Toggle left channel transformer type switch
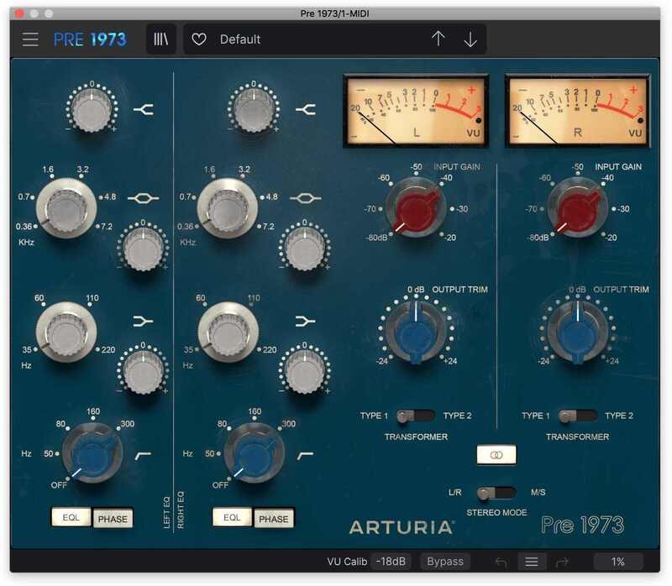The width and height of the screenshot is (672, 586). pyautogui.click(x=415, y=416)
